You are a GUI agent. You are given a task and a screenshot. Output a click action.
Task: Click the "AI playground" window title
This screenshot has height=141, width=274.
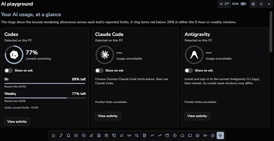point(17,4)
